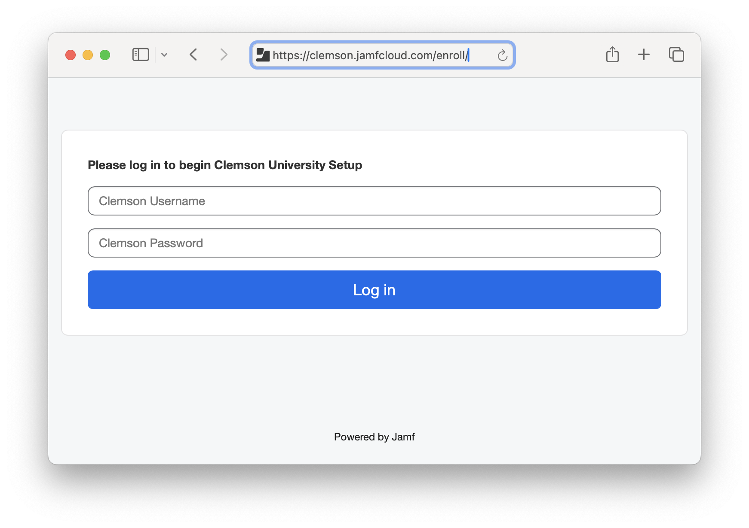Reload the page using the refresh icon
This screenshot has height=528, width=749.
[503, 55]
